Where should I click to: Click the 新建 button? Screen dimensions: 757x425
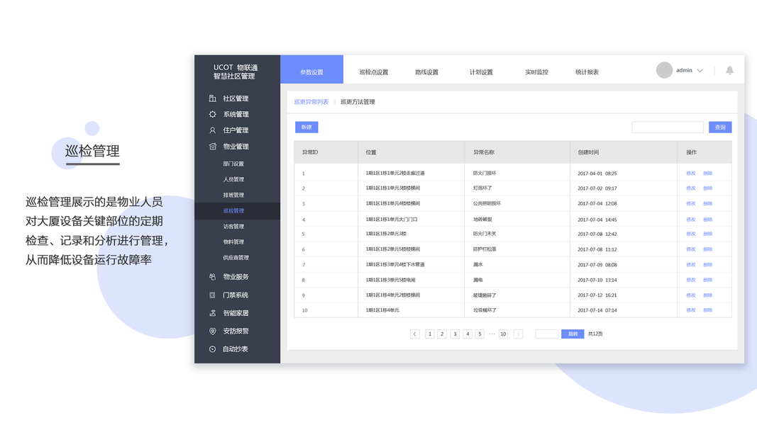[x=306, y=127]
